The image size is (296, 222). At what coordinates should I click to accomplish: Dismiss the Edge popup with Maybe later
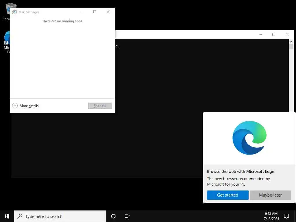coord(270,195)
